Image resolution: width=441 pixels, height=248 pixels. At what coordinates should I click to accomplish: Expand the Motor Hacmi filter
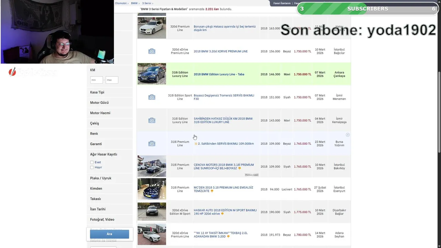[110, 113]
